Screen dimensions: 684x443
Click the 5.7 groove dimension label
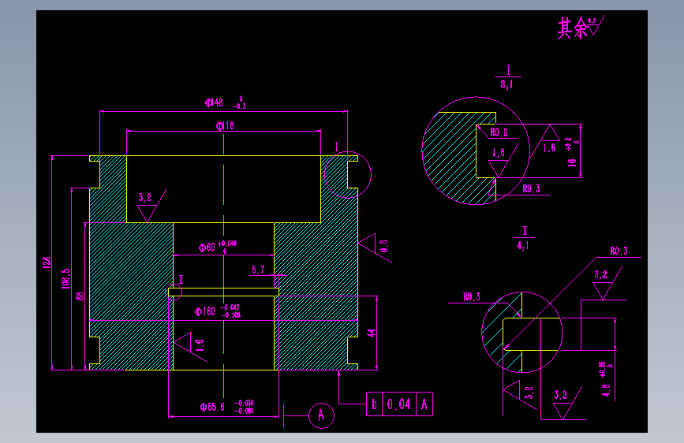click(258, 270)
